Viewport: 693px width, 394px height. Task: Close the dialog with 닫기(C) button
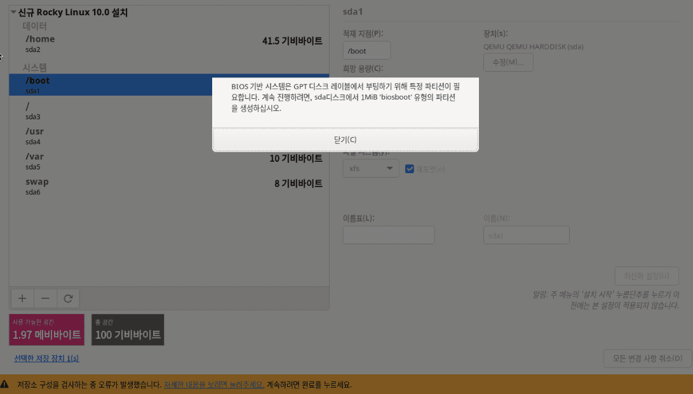click(x=345, y=140)
